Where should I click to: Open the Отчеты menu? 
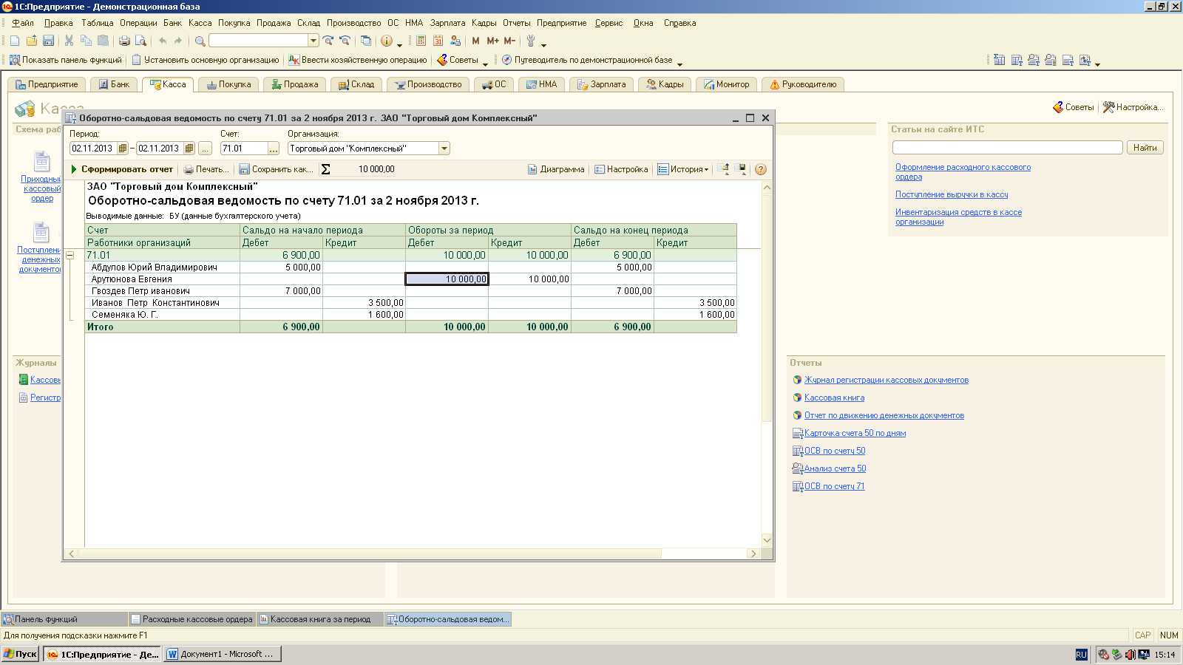click(516, 23)
